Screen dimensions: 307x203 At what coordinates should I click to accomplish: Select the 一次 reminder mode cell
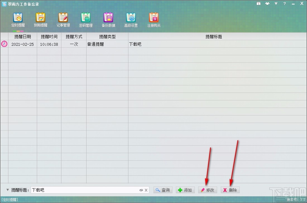[74, 44]
